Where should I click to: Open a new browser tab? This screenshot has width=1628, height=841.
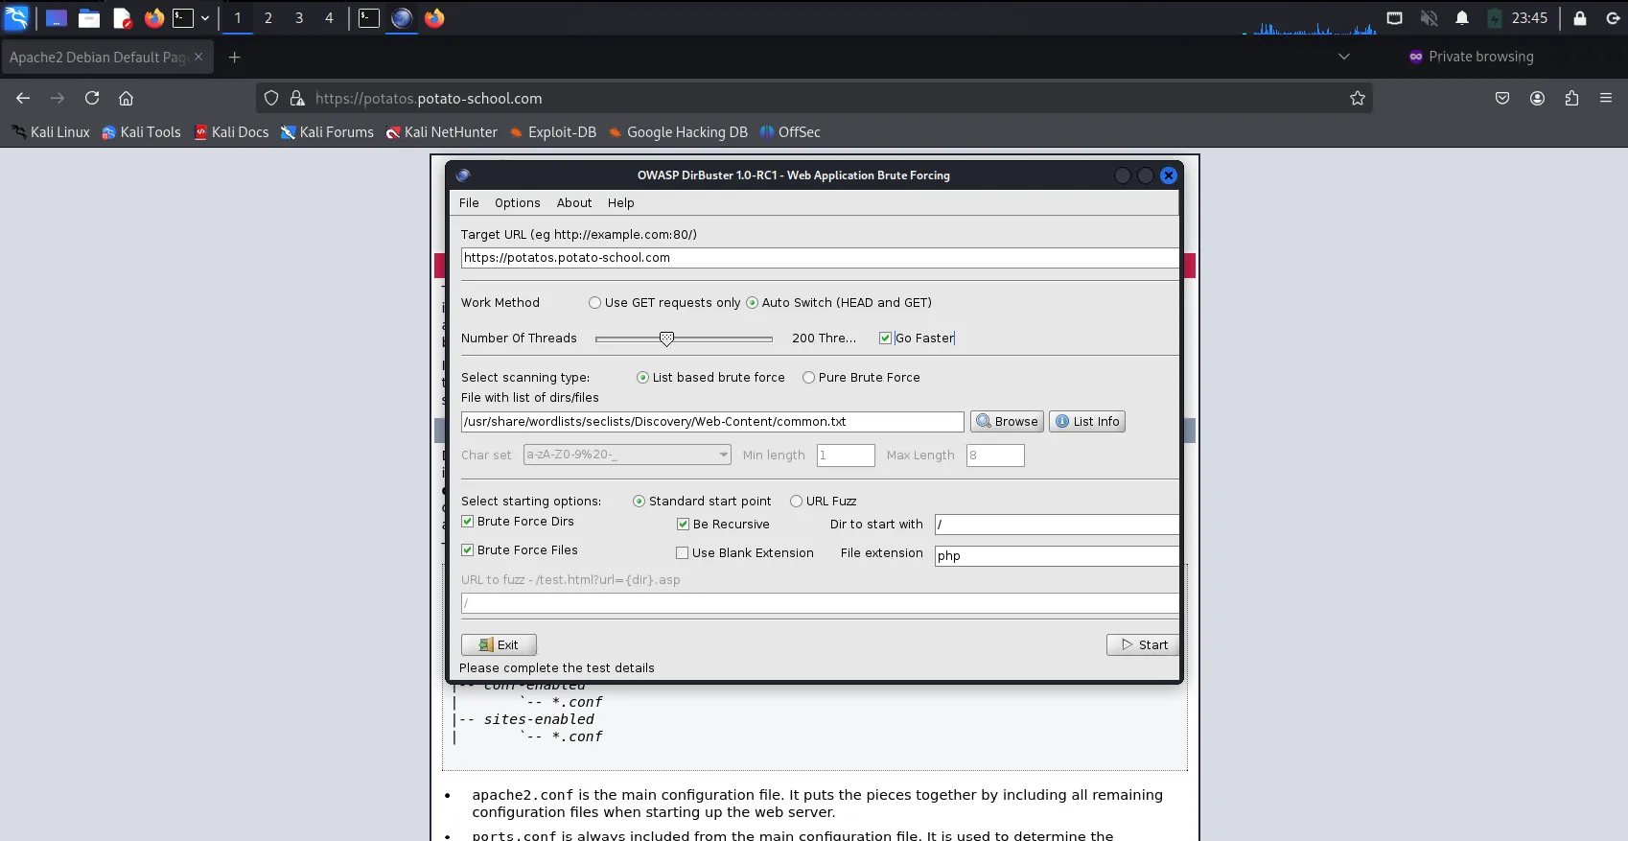tap(234, 58)
